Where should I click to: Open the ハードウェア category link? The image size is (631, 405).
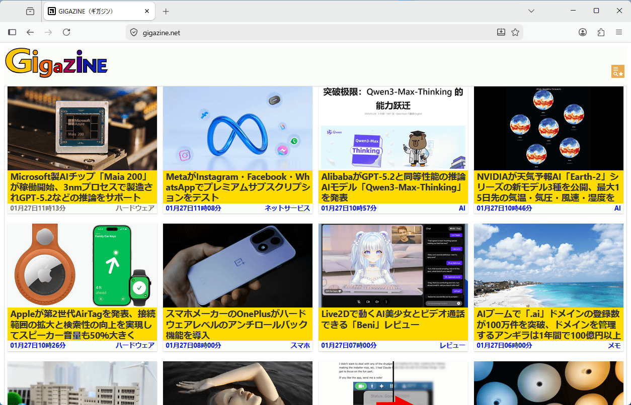coord(135,208)
